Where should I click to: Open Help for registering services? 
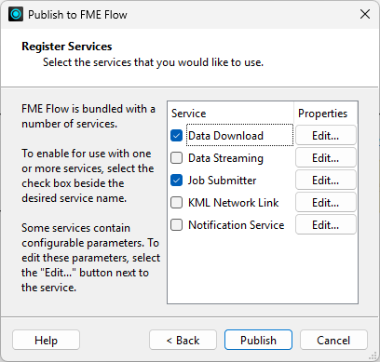tap(46, 340)
